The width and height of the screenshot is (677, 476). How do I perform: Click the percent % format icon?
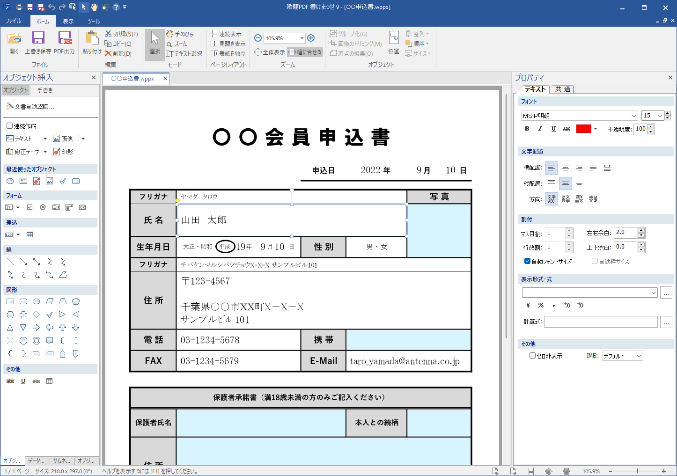[541, 305]
